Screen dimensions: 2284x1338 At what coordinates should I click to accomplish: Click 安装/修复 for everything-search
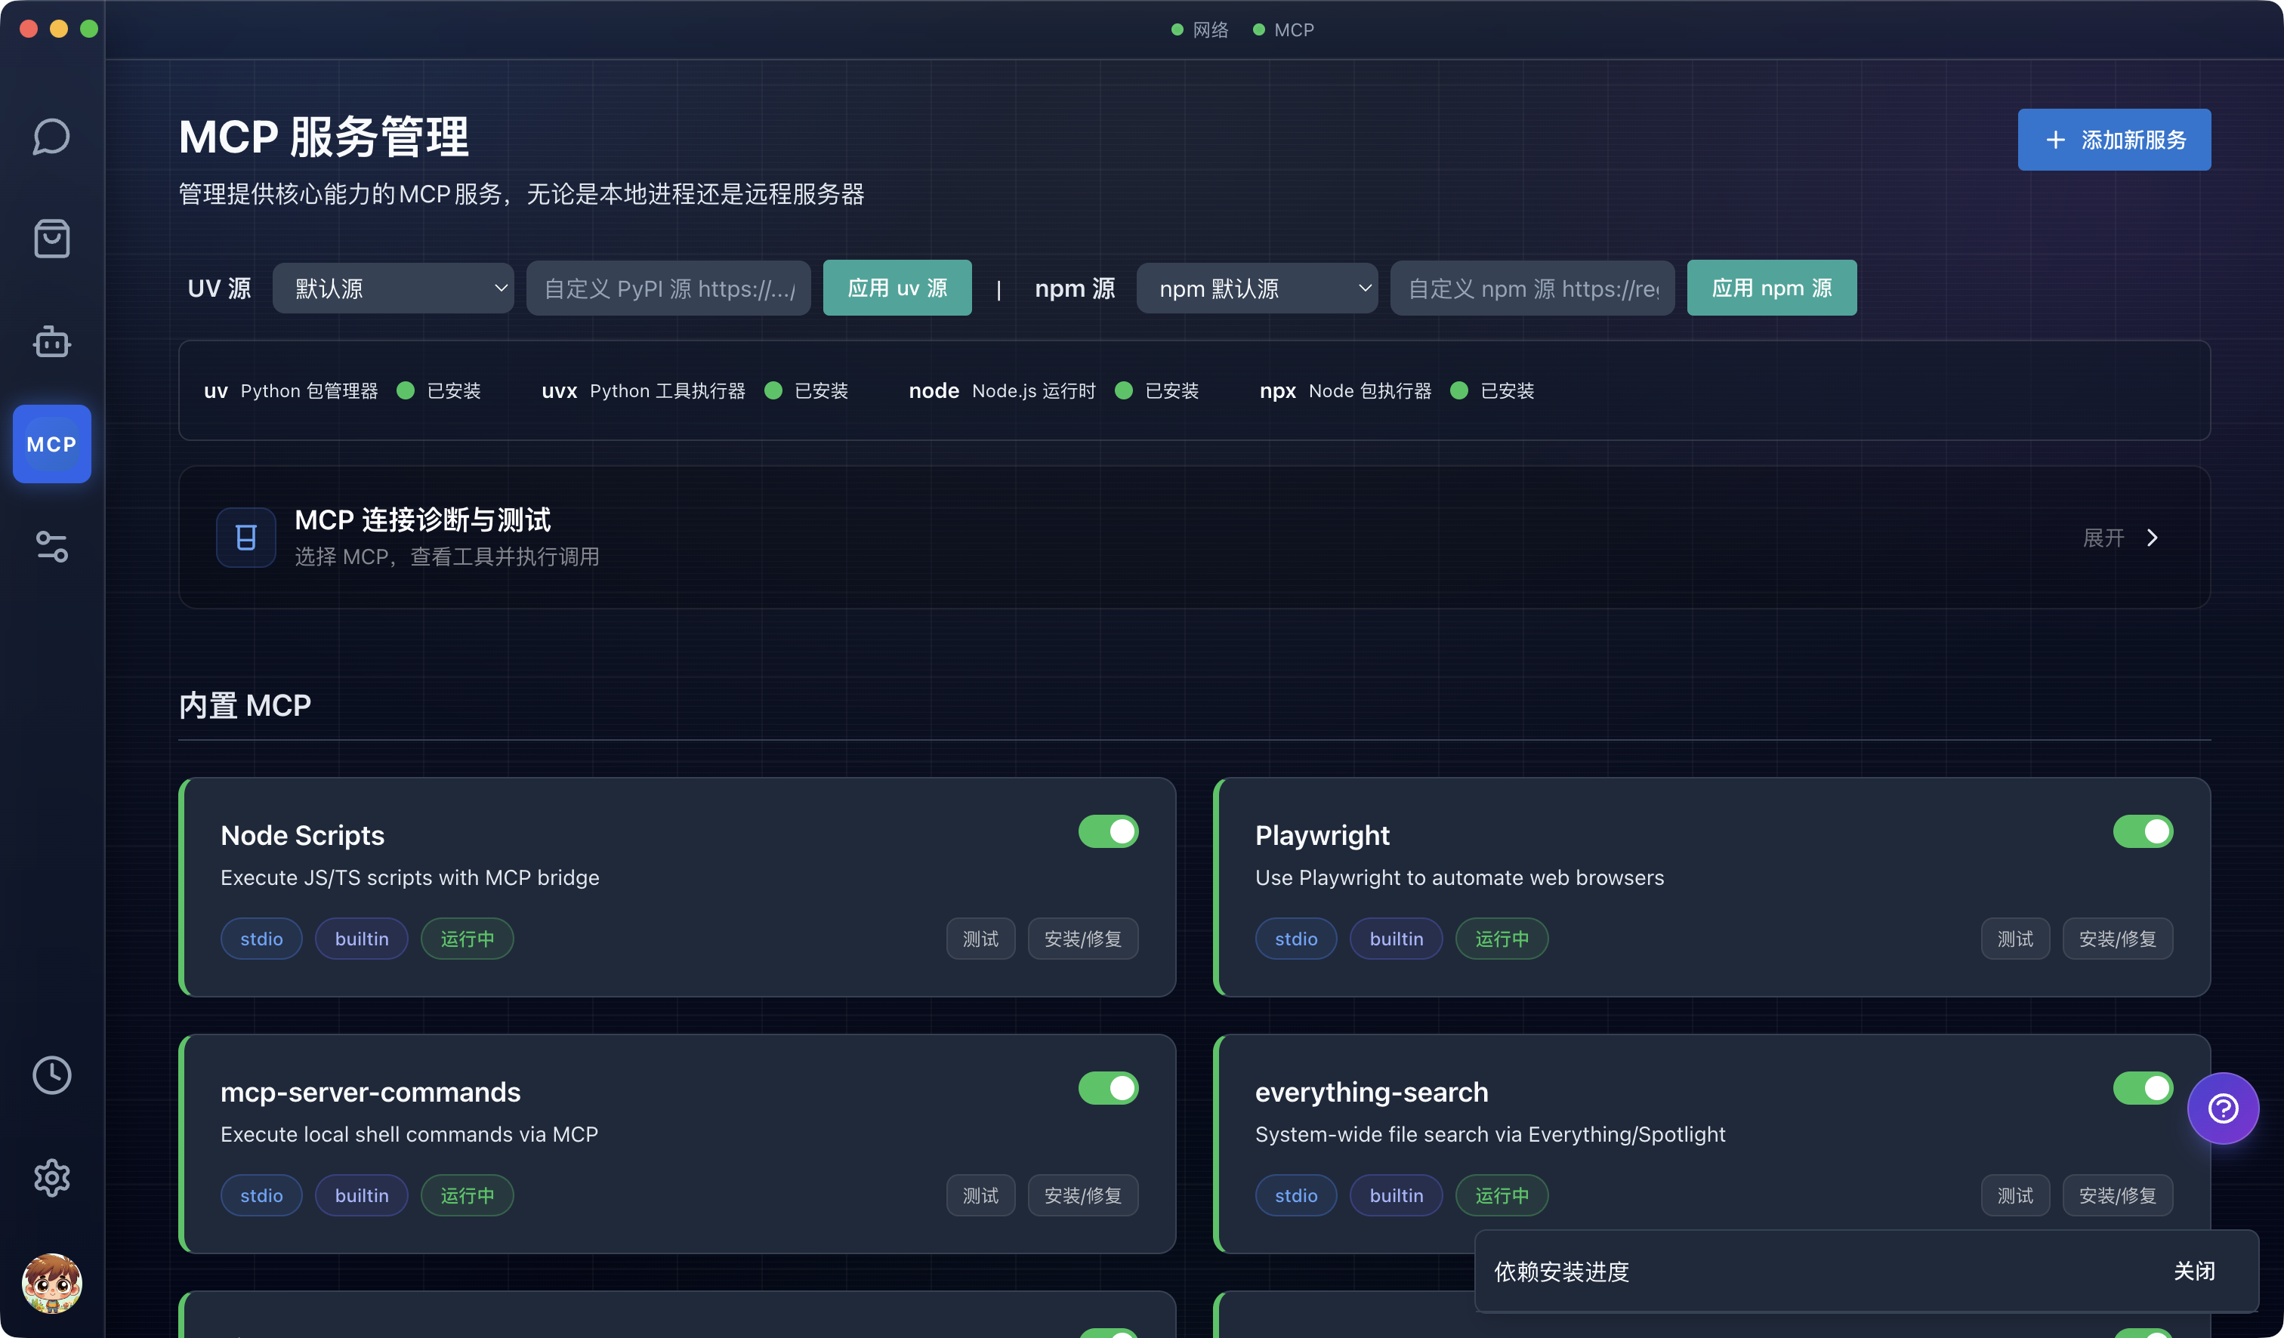pos(2117,1196)
